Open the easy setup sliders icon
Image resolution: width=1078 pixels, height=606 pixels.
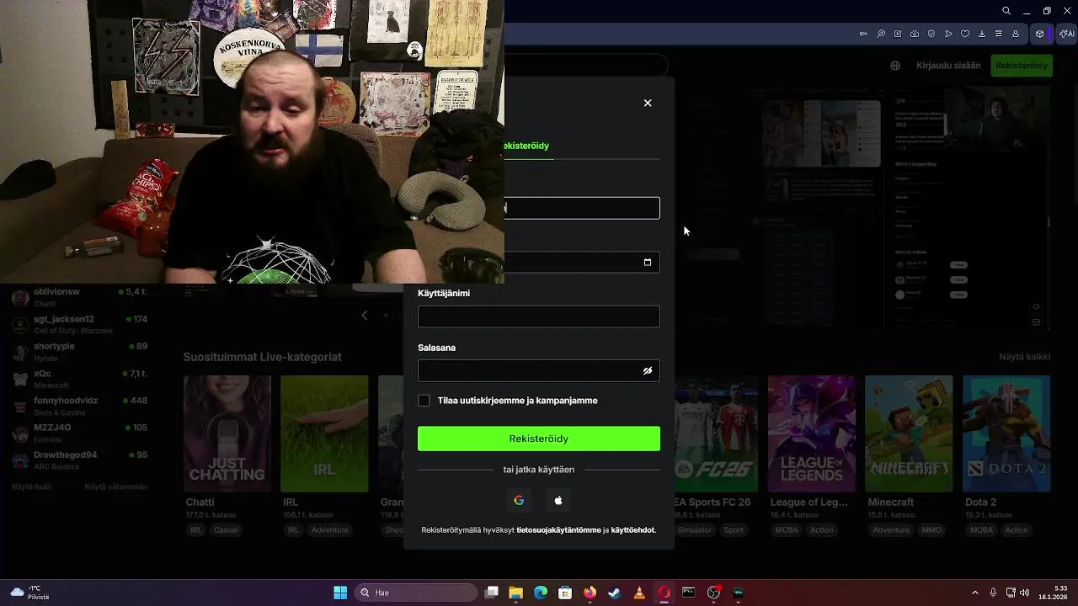pyautogui.click(x=999, y=34)
